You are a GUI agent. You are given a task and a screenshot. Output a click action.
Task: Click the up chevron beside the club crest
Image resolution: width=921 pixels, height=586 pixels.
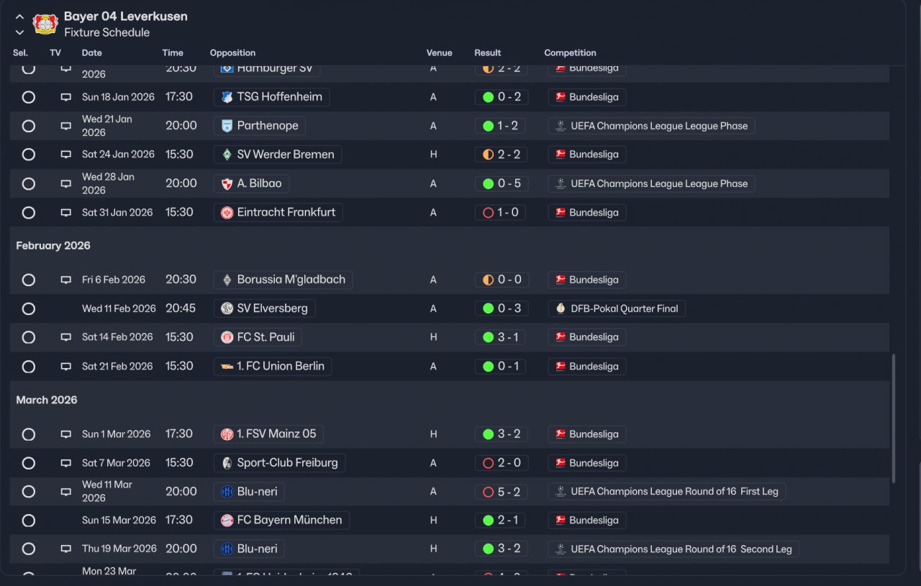click(x=19, y=17)
